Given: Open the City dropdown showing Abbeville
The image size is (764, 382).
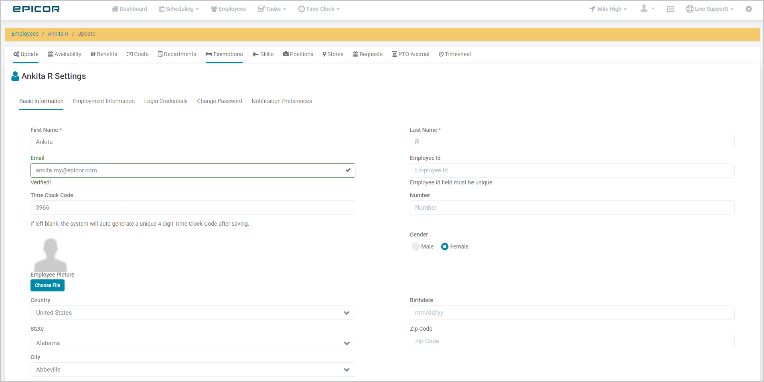Looking at the screenshot, I should [193, 370].
